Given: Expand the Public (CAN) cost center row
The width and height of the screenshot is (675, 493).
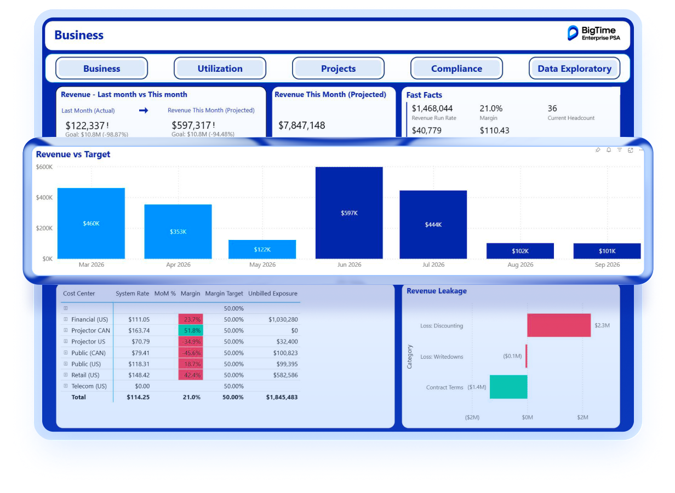Looking at the screenshot, I should pos(66,353).
